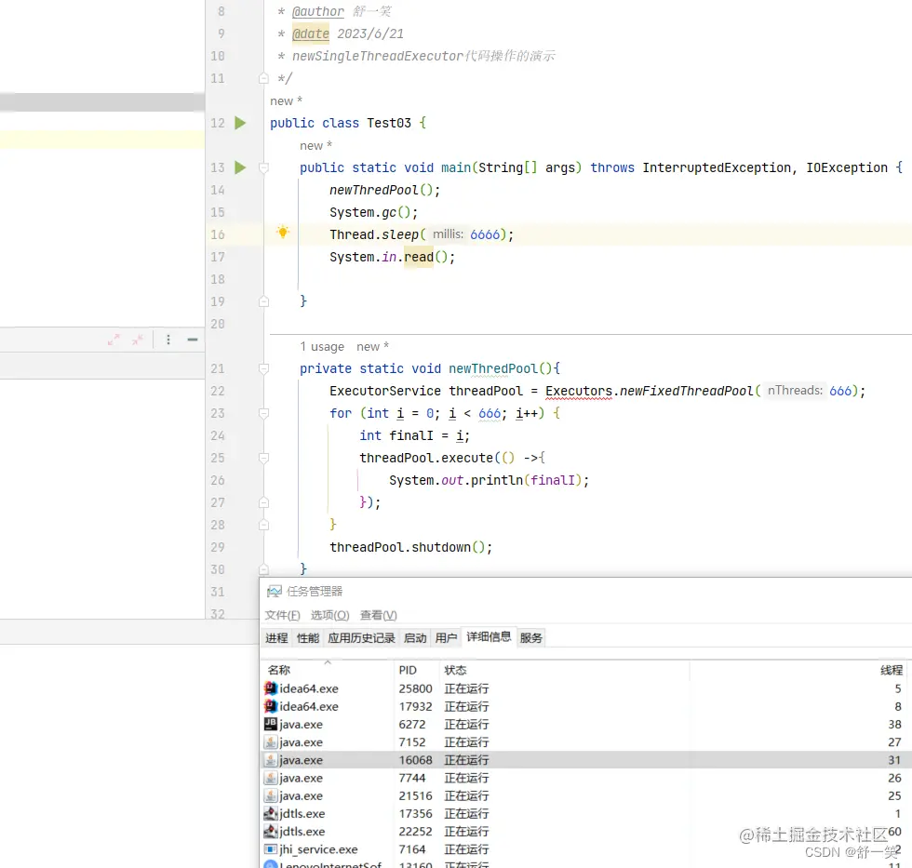Collapse the doc comment fold marker at line 11
912x868 pixels.
point(263,78)
